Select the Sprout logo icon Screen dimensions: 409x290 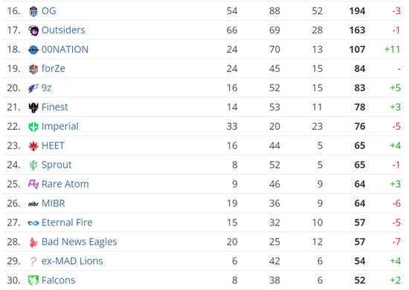pyautogui.click(x=33, y=165)
